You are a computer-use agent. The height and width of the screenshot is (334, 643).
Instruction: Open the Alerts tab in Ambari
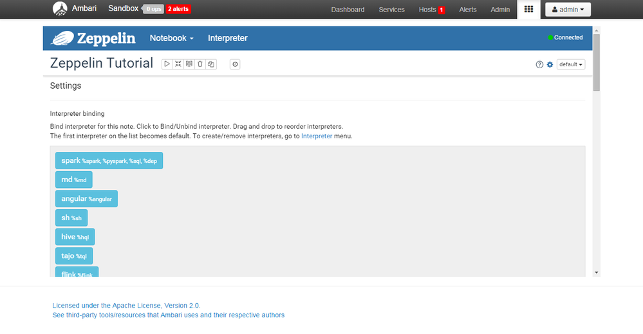click(468, 10)
